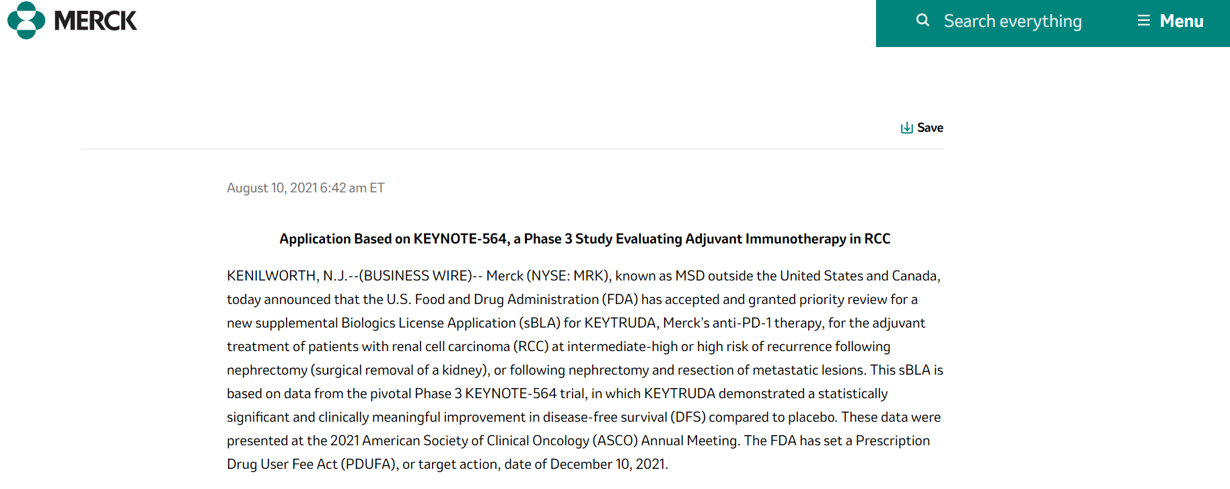The image size is (1230, 489).
Task: Click the magnifying glass search icon
Action: click(x=923, y=20)
